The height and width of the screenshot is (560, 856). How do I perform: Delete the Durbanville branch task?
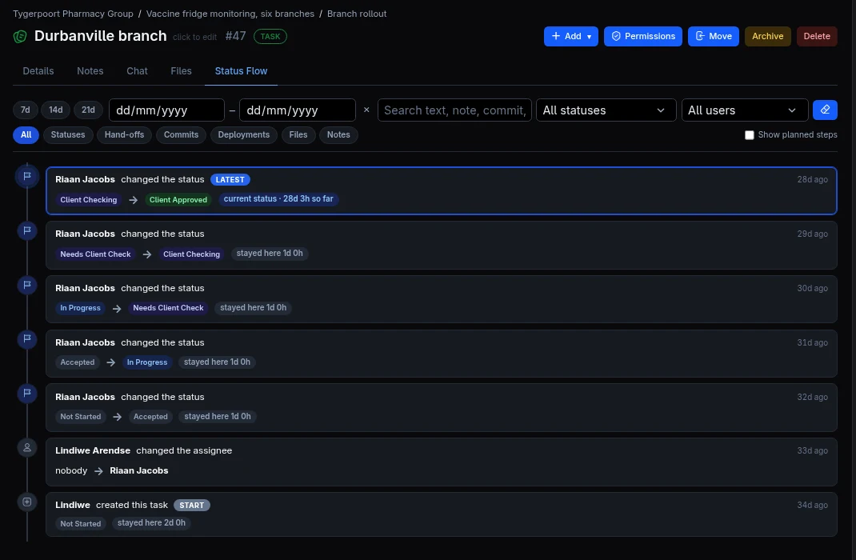click(816, 36)
